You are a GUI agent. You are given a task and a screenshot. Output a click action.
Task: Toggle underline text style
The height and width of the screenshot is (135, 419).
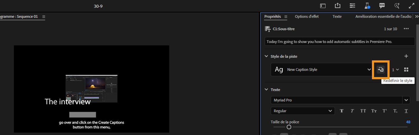pos(406,111)
